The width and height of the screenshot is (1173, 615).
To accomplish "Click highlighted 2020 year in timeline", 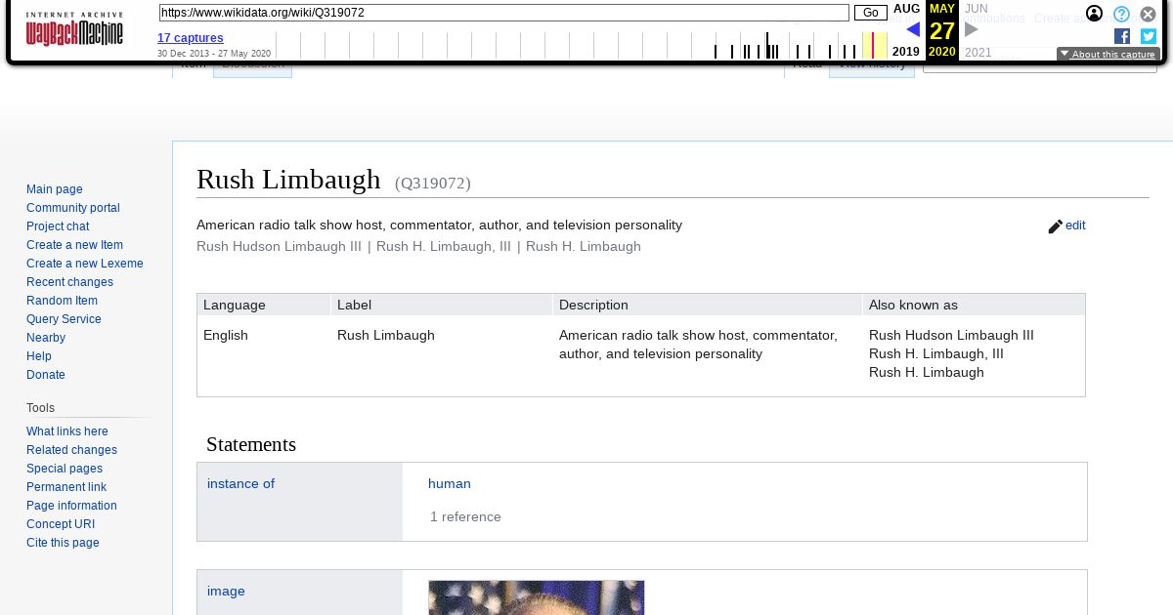I will point(942,52).
